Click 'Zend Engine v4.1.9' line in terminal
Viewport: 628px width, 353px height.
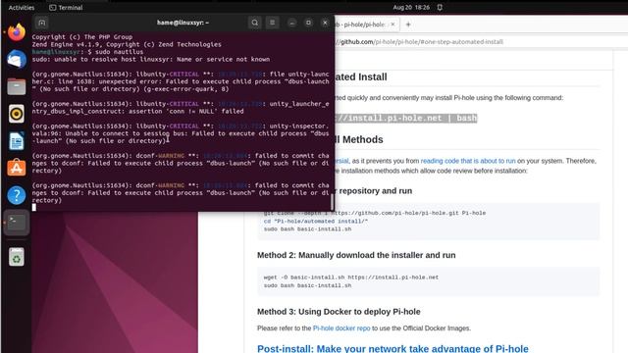tap(127, 44)
